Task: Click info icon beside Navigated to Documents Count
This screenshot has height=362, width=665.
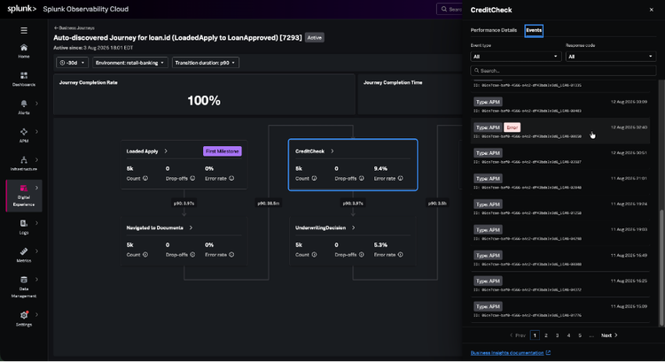Action: click(145, 254)
